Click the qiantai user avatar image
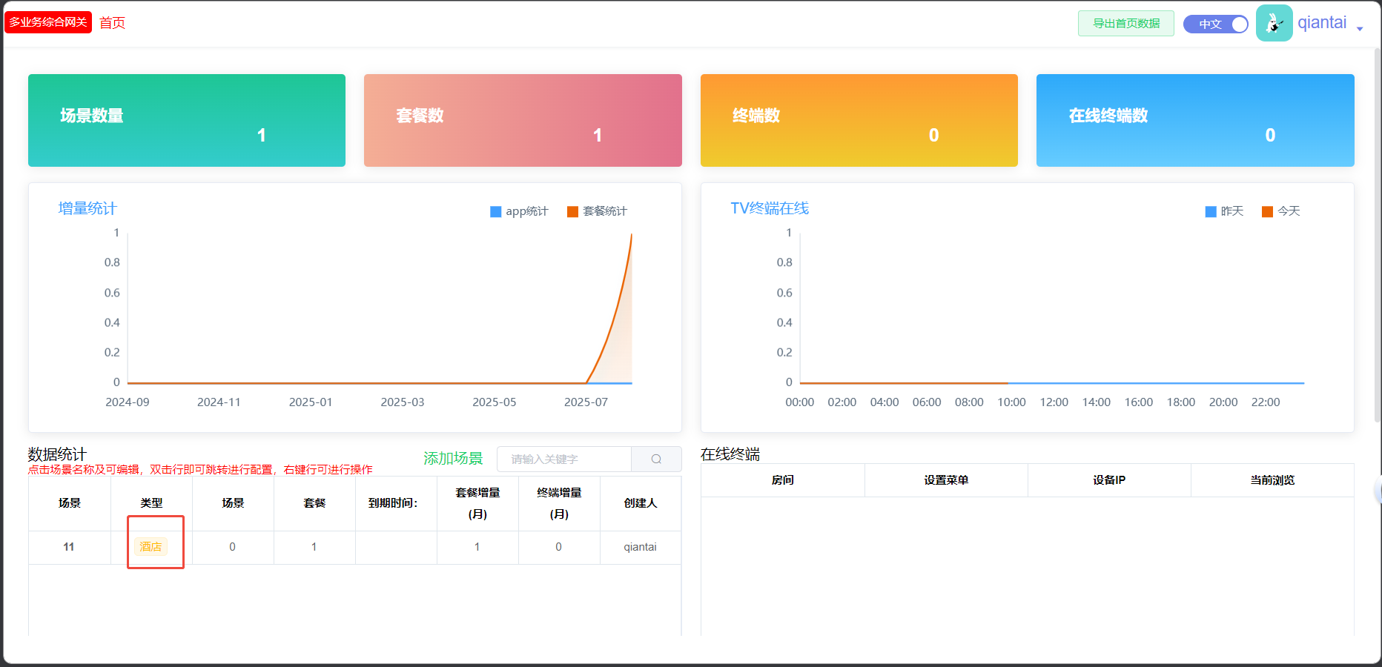Image resolution: width=1382 pixels, height=667 pixels. coord(1274,24)
